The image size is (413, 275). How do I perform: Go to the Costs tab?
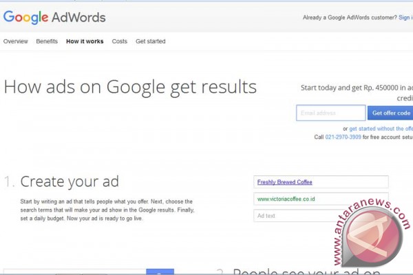tap(120, 41)
